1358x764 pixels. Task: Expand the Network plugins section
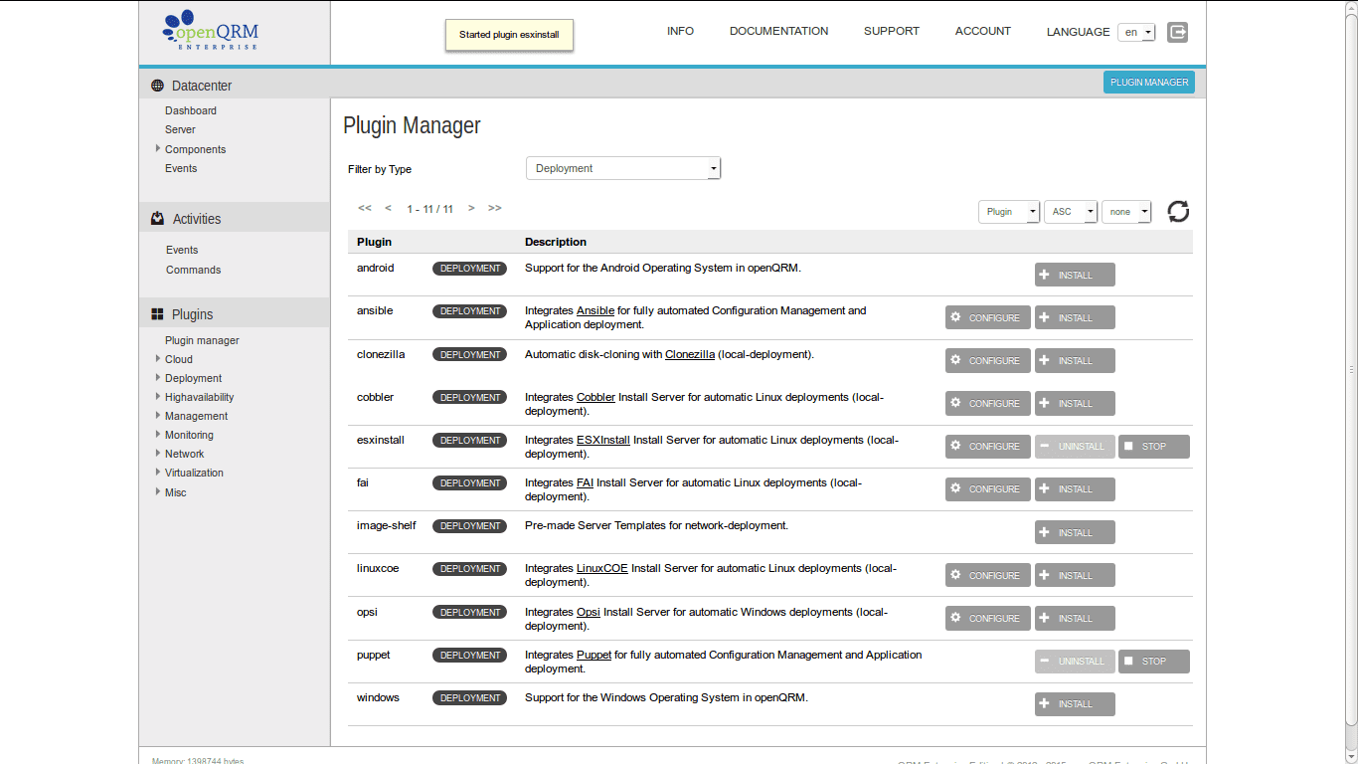click(158, 453)
